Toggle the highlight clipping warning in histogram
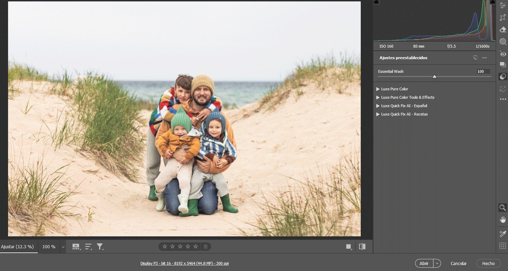The width and height of the screenshot is (508, 271). pyautogui.click(x=492, y=2)
